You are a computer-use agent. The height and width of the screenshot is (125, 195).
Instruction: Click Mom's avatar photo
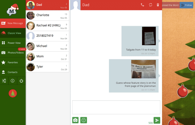(31, 57)
